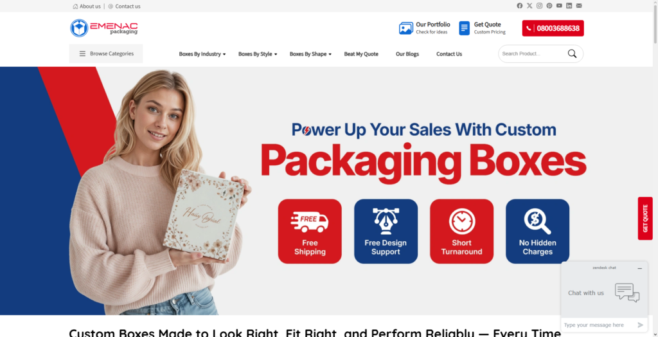Click the search magnifier icon
Viewport: 658px width, 337px height.
click(572, 54)
